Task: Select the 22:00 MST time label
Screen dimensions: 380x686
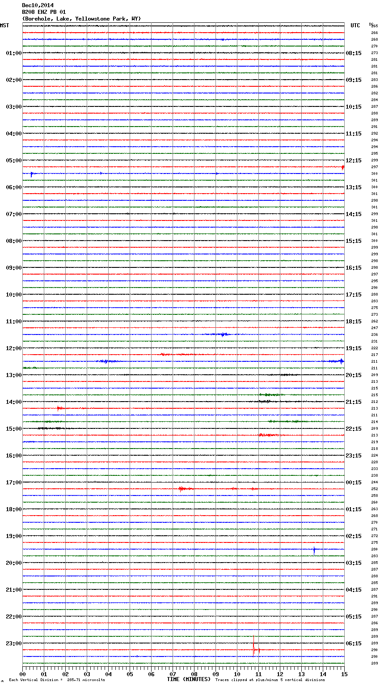Action: click(14, 617)
